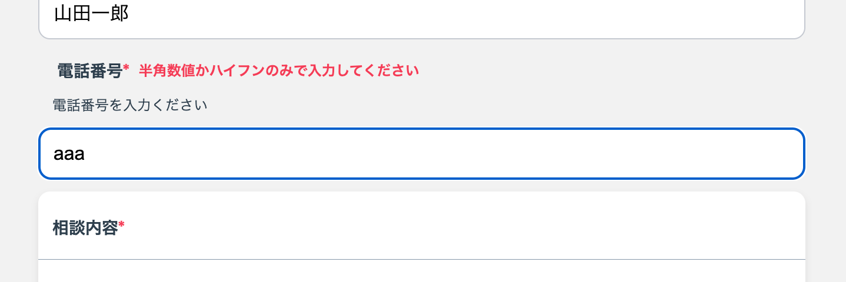This screenshot has width=846, height=282.
Task: Click the red asterisk beside 電話番号
Action: click(126, 70)
